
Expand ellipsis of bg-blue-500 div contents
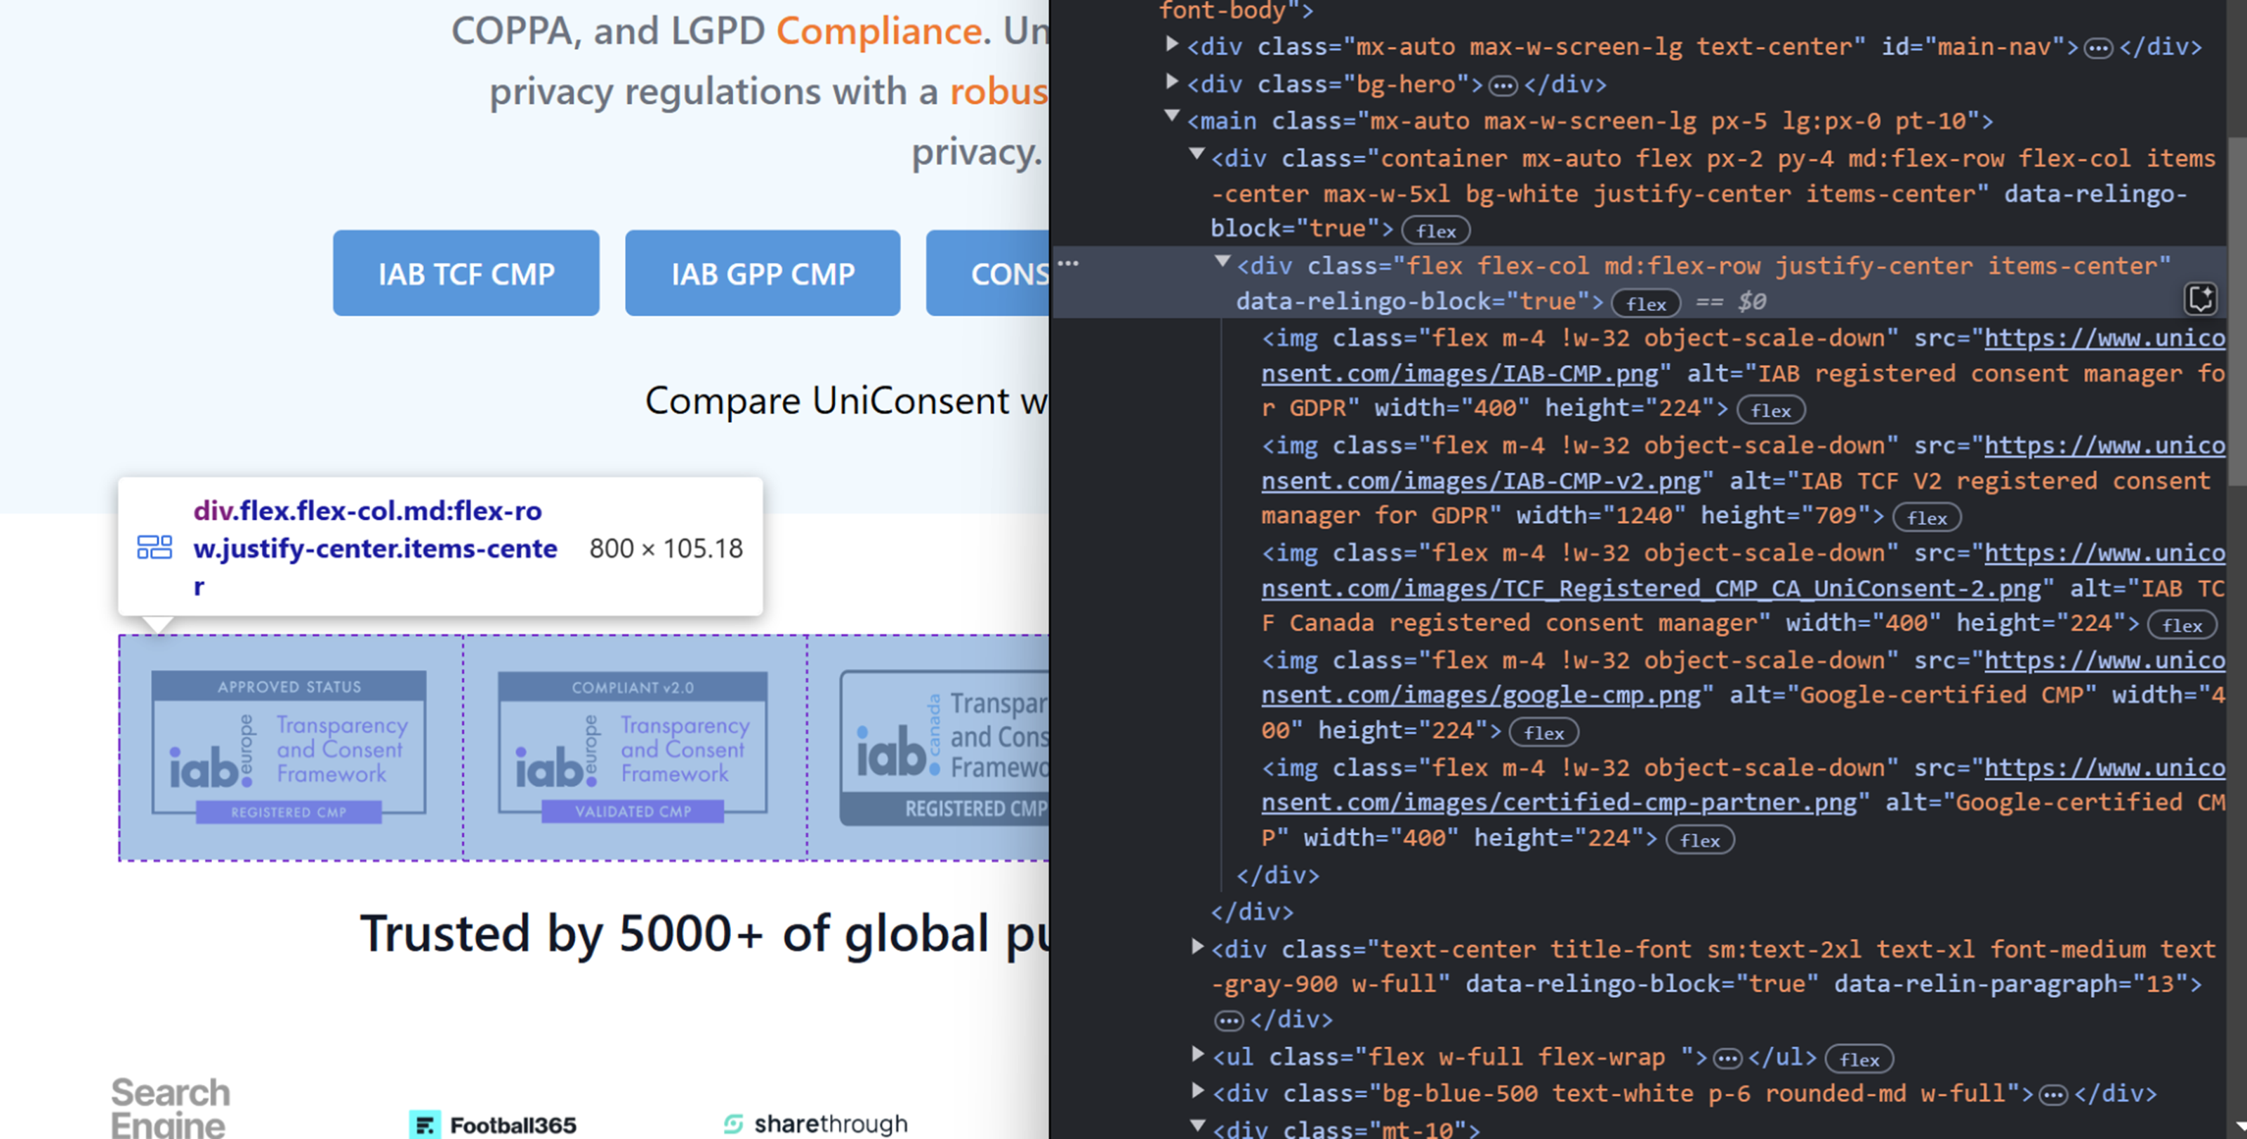(x=2053, y=1095)
